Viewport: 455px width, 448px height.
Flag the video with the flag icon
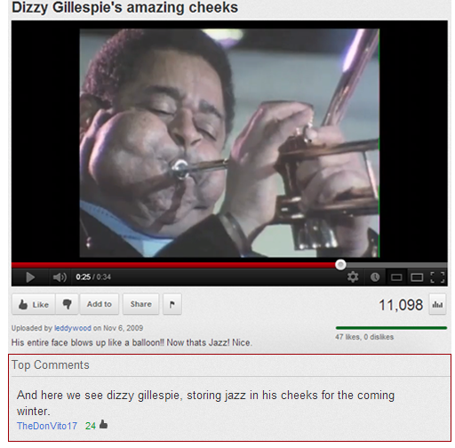[x=172, y=304]
